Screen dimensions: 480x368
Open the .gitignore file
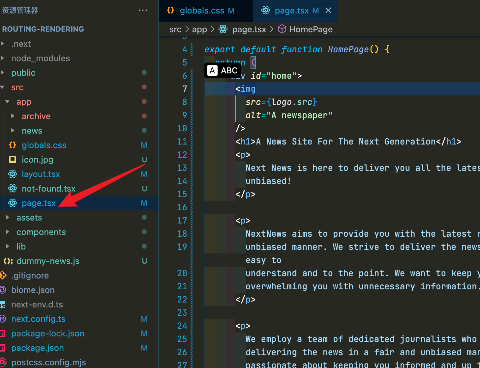(x=30, y=276)
